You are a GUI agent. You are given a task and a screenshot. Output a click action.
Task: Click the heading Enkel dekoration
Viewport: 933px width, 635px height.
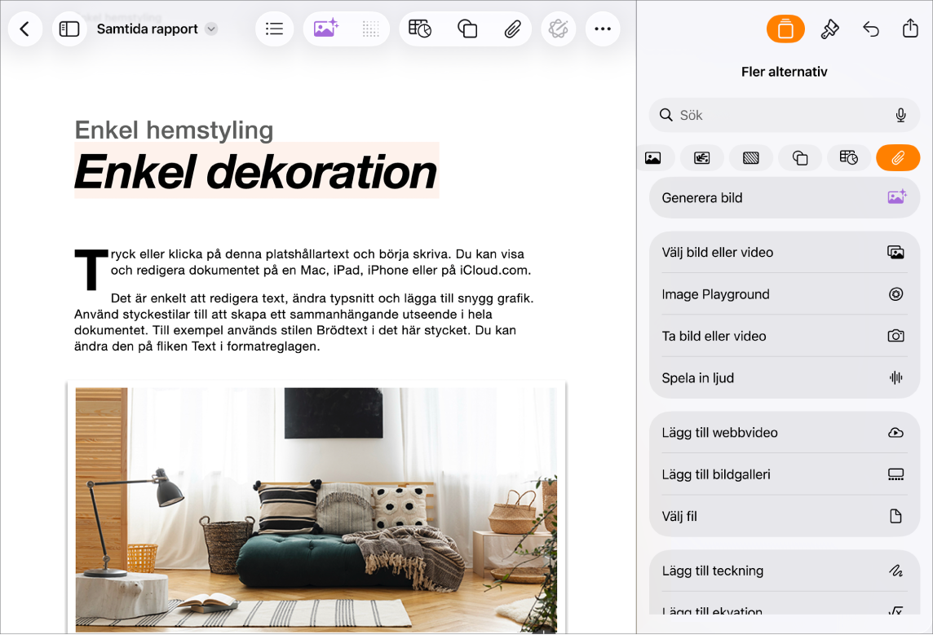[256, 172]
